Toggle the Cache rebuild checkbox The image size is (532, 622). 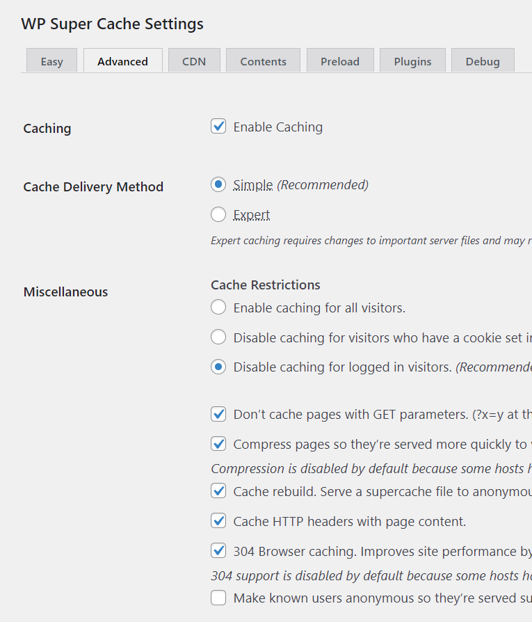tap(218, 491)
